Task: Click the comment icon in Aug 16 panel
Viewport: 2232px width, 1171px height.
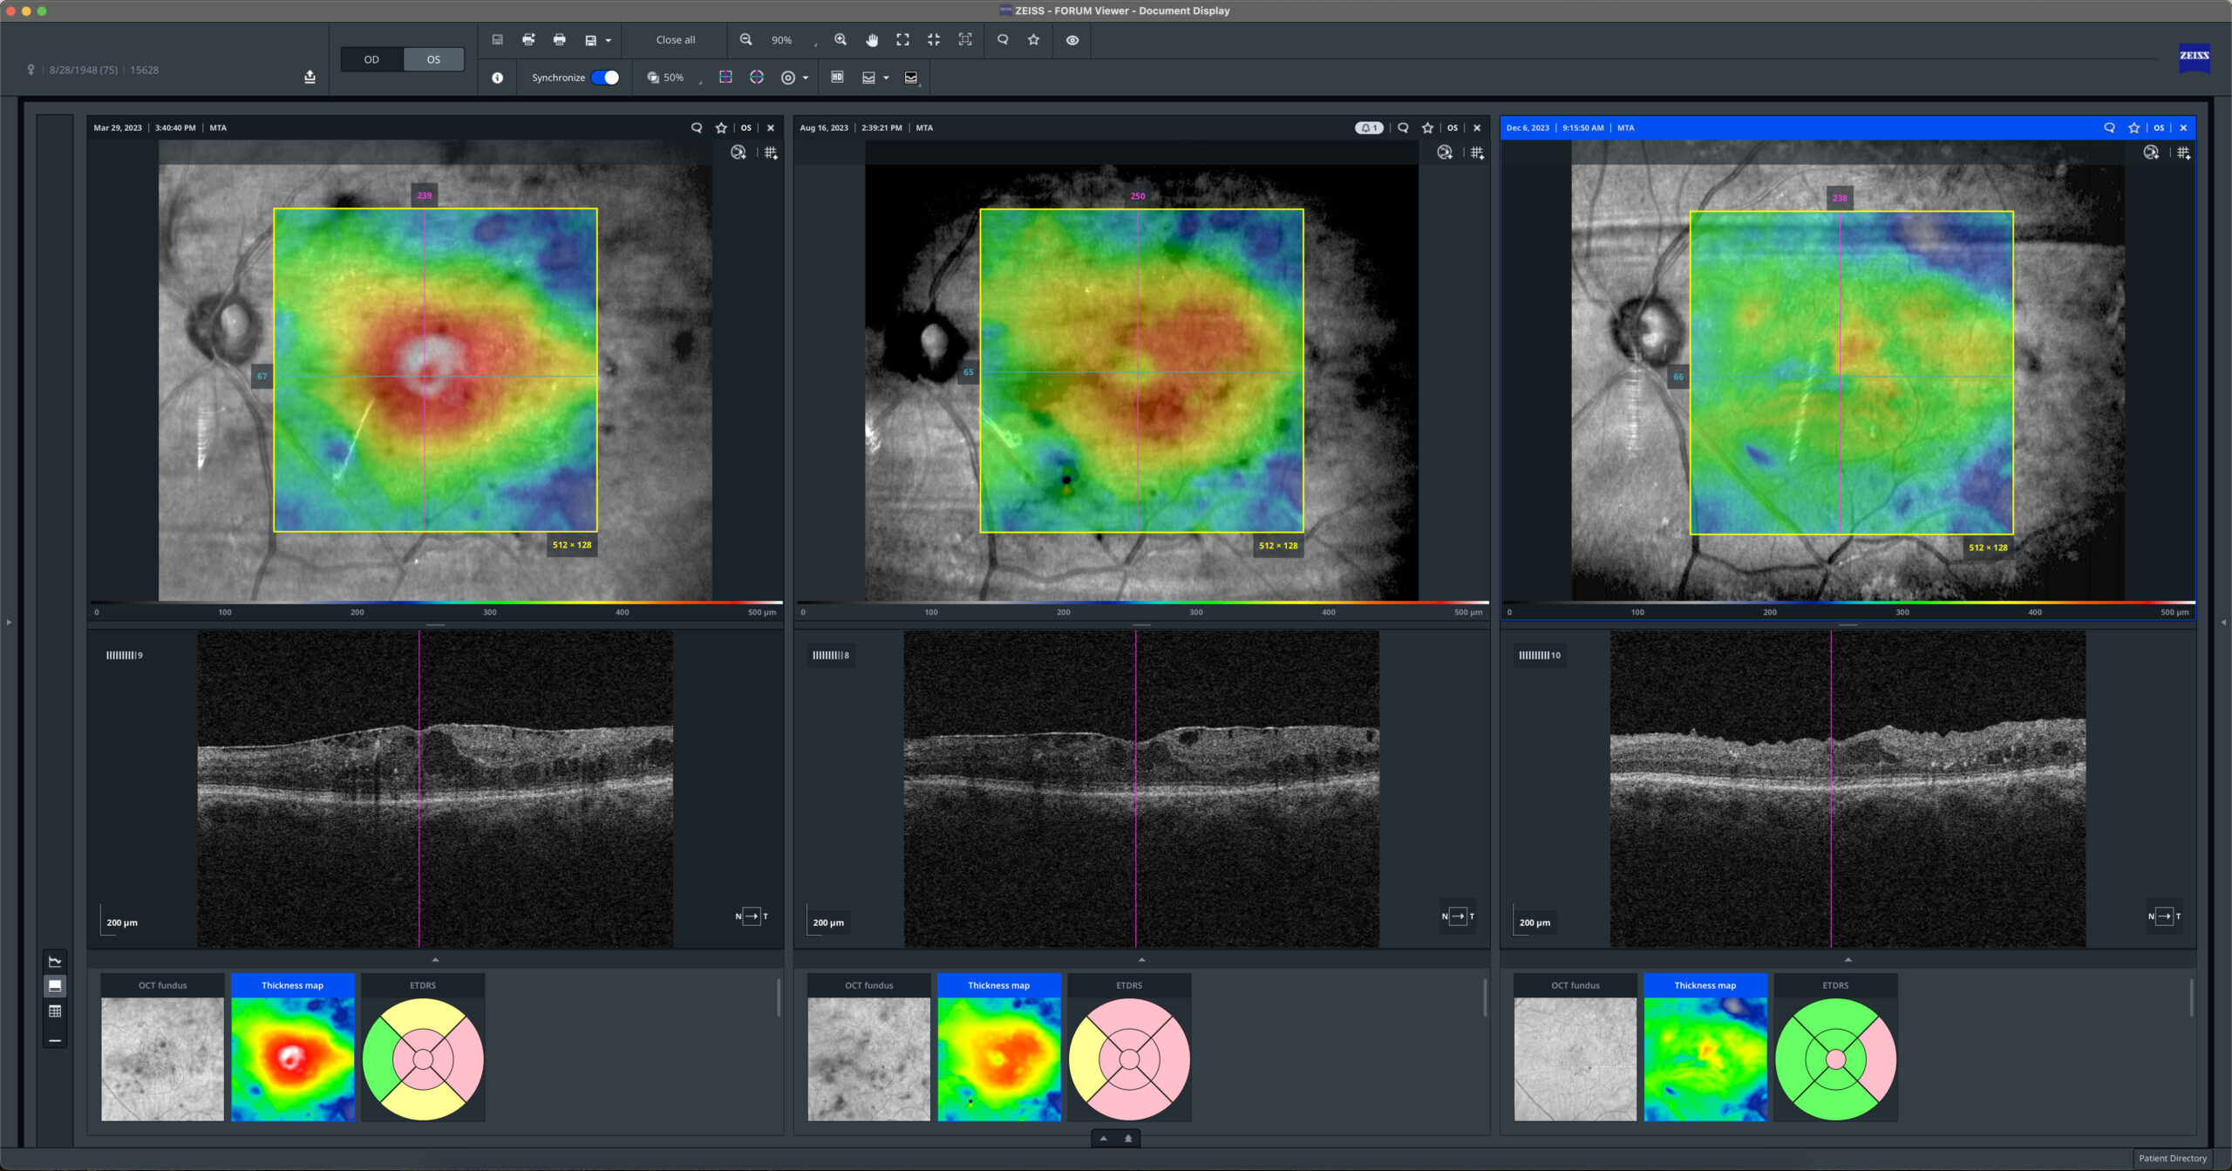Action: tap(1403, 127)
